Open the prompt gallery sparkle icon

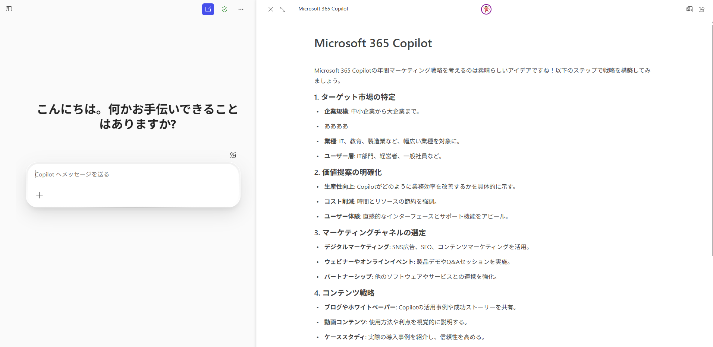233,155
